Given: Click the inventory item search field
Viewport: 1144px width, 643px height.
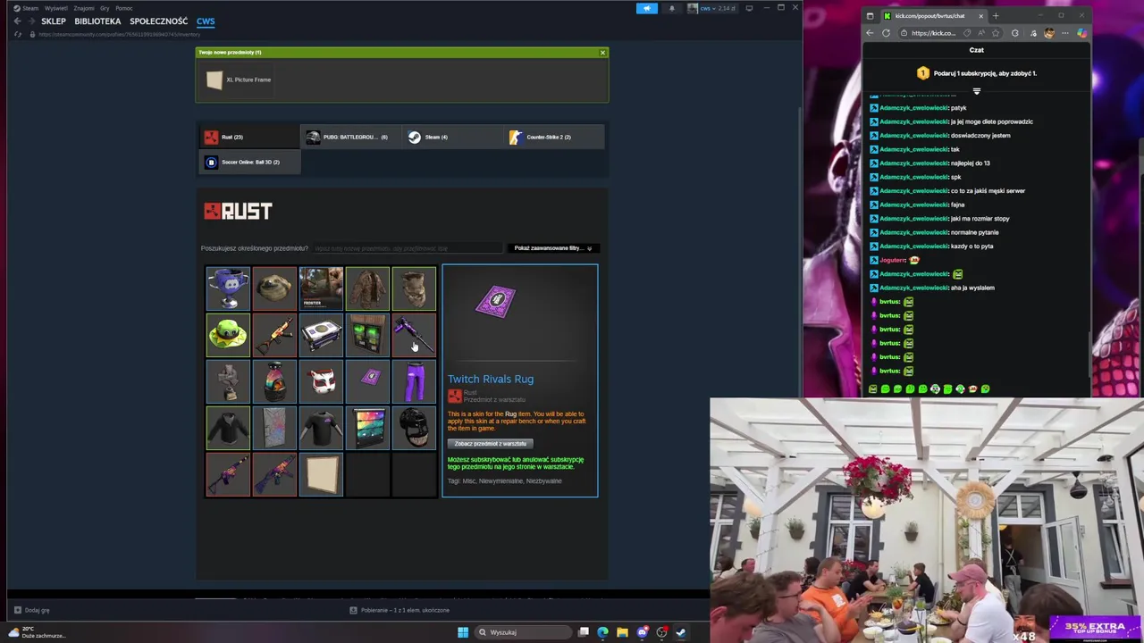Looking at the screenshot, I should tap(407, 248).
